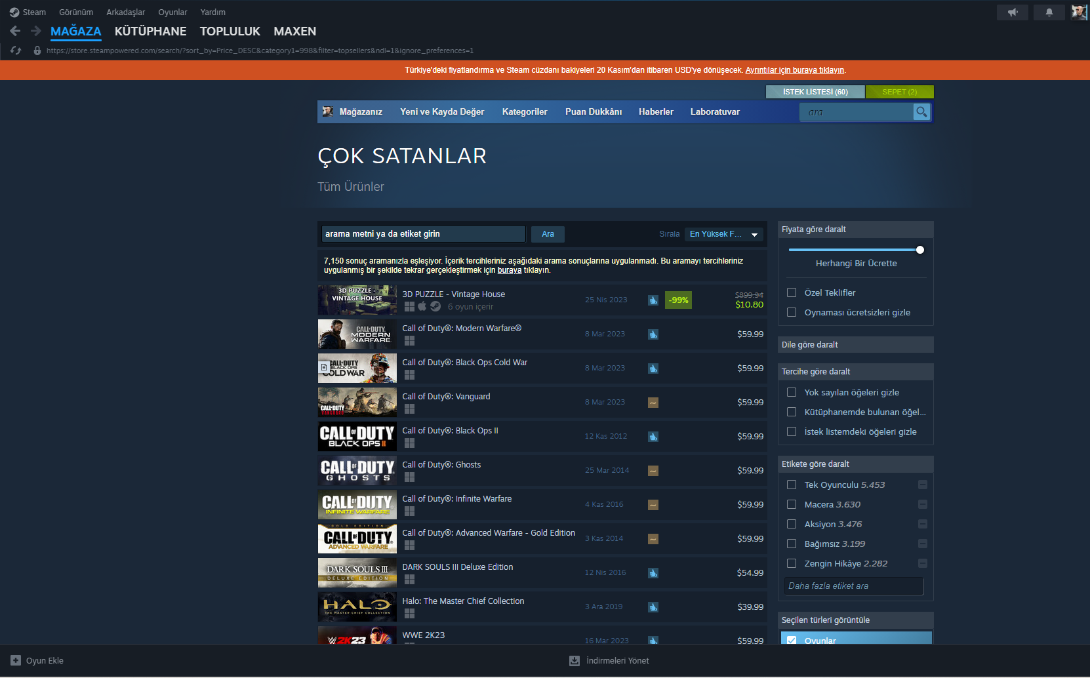Check Oynaması ücretsizleri gizle
The width and height of the screenshot is (1090, 678).
(x=792, y=312)
